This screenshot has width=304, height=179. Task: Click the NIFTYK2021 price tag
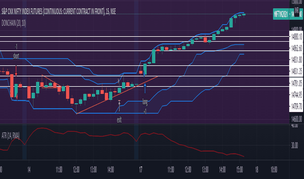281,14
